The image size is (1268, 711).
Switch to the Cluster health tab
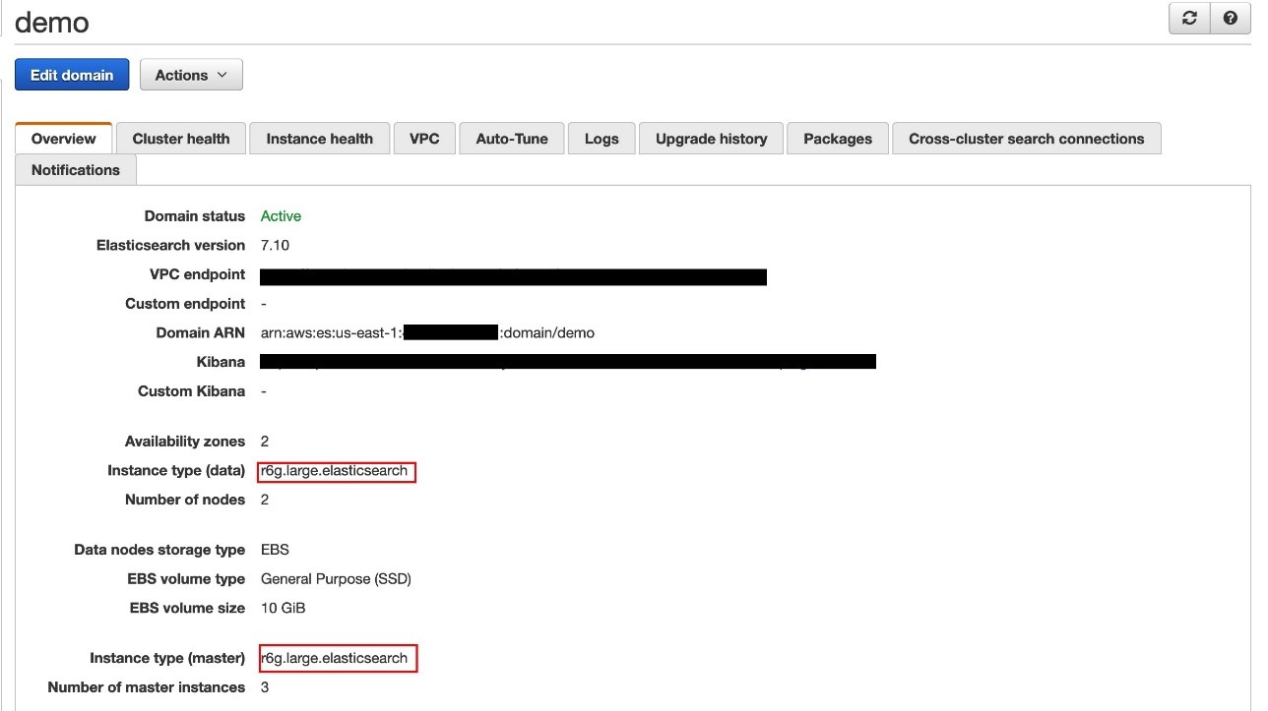pyautogui.click(x=181, y=139)
